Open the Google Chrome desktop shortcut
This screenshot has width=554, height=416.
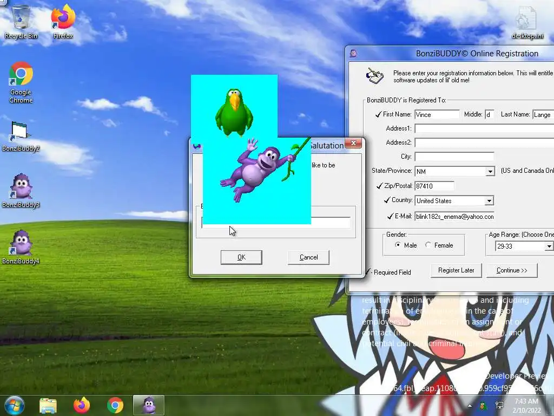point(21,82)
